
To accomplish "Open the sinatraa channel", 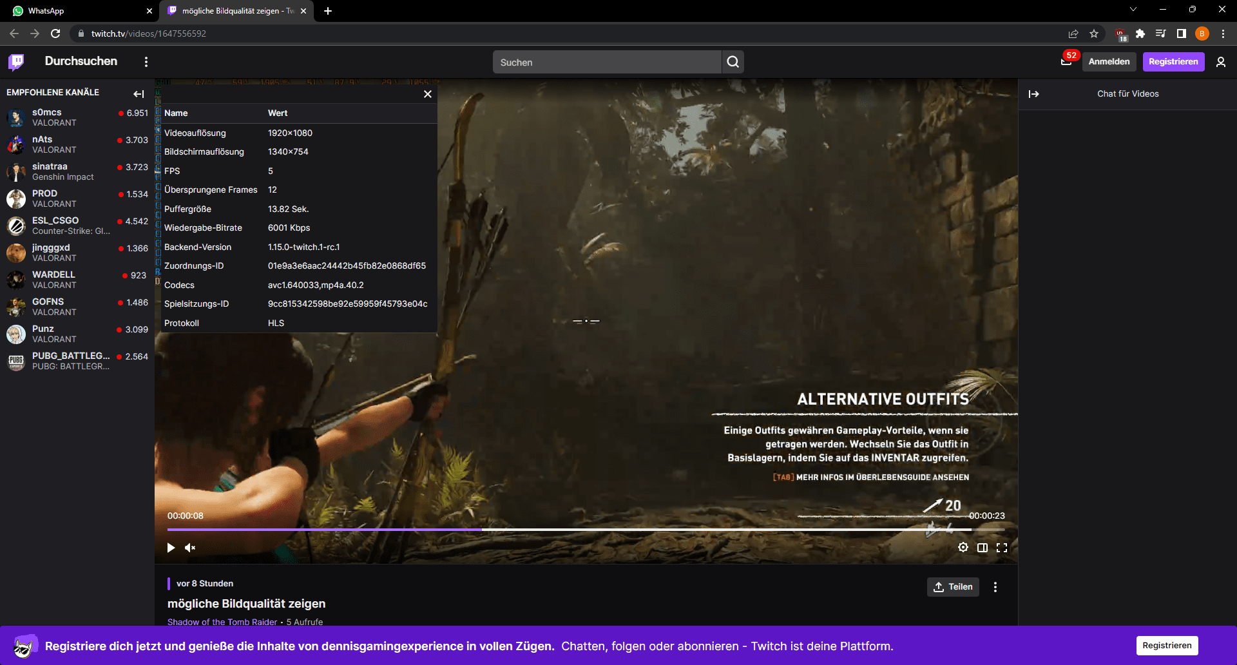I will point(77,171).
